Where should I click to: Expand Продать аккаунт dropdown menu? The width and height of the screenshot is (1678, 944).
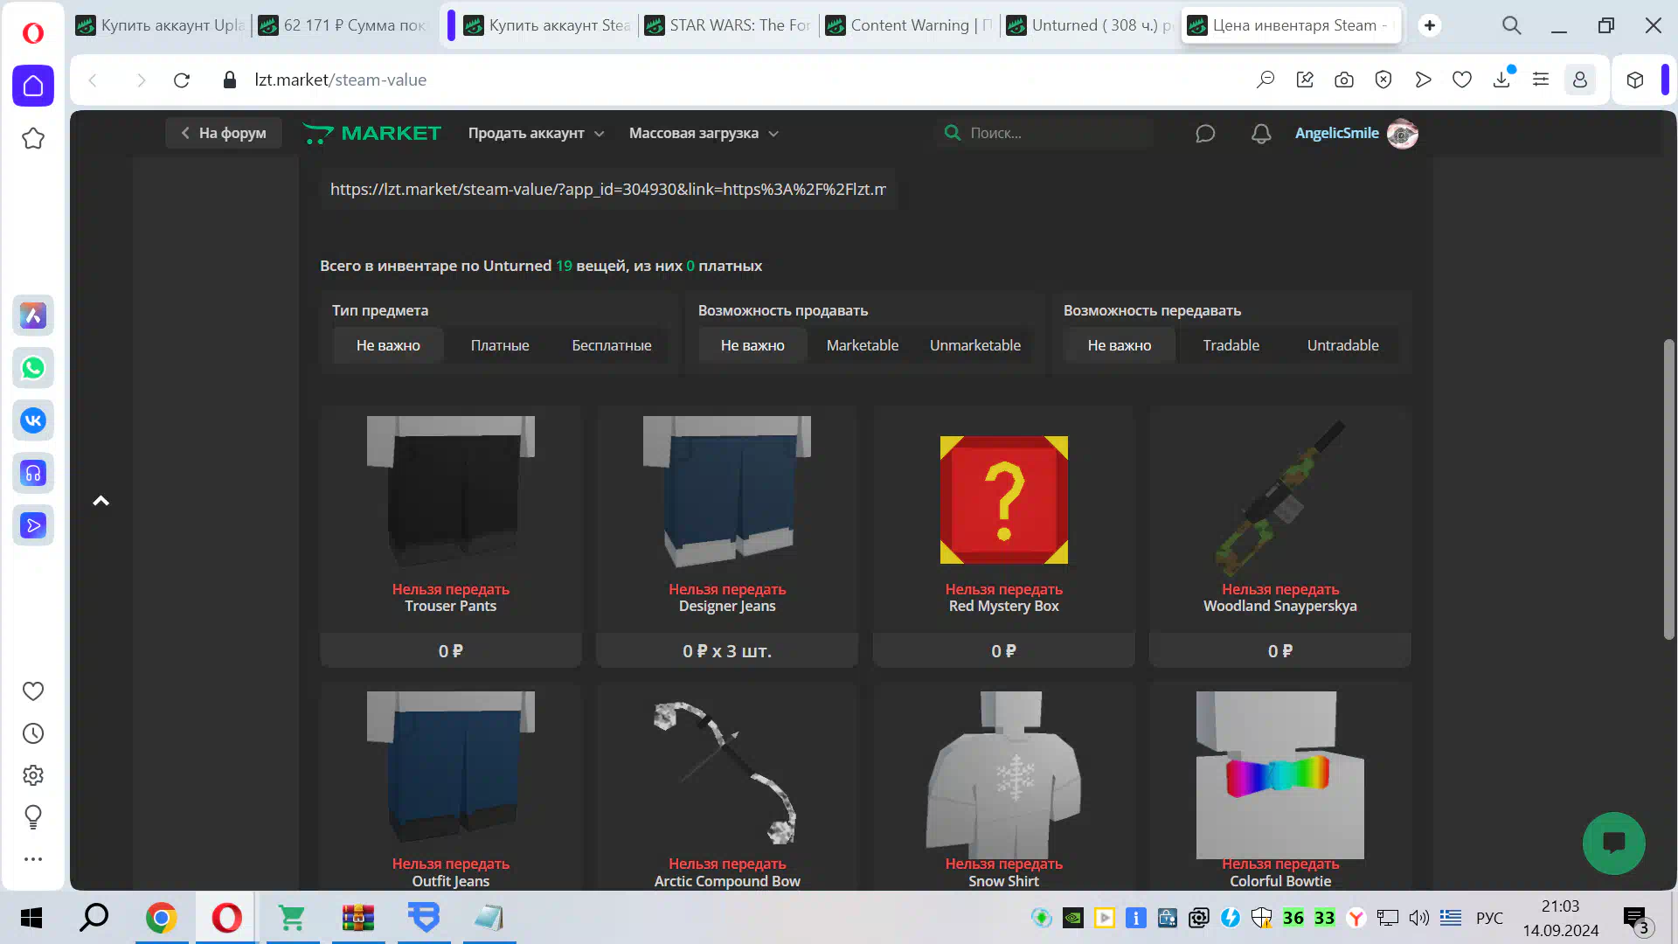(536, 134)
